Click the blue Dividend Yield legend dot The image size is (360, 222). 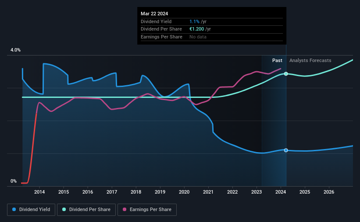click(x=14, y=209)
